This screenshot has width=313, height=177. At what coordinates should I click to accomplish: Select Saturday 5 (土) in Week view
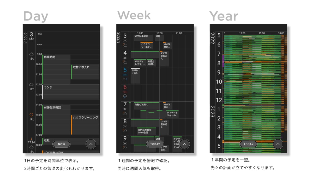click(x=125, y=72)
